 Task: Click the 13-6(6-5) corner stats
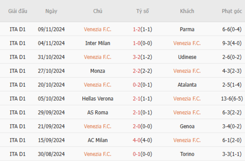coord(232,99)
